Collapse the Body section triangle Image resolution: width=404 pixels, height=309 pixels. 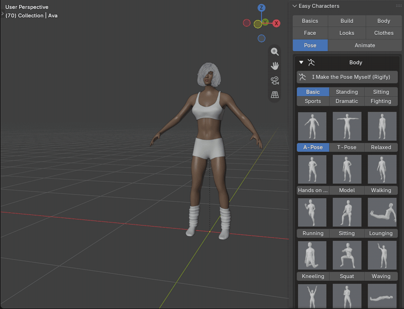(x=301, y=62)
